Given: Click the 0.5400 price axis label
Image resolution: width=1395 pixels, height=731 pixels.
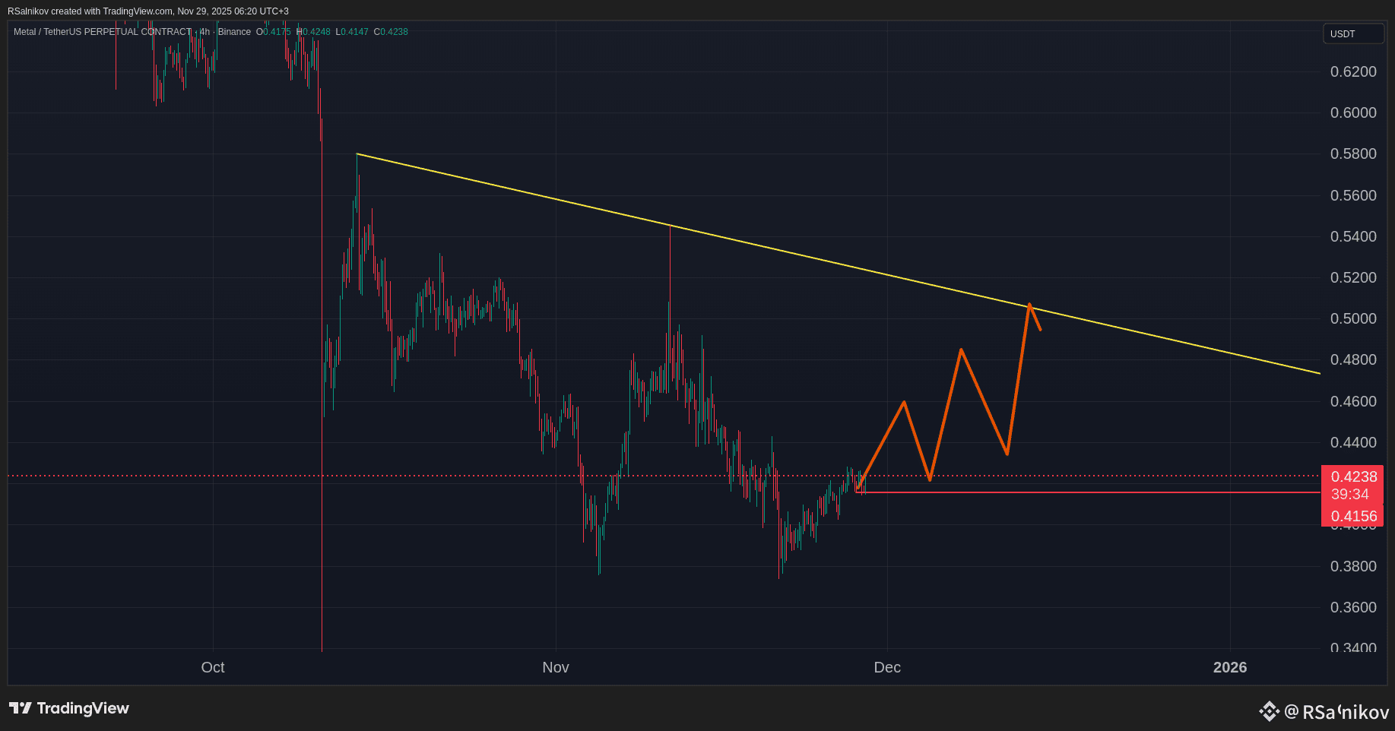Looking at the screenshot, I should [1353, 236].
